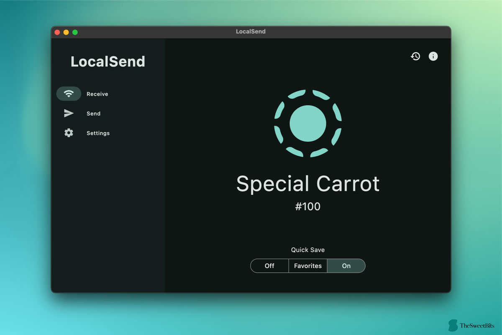Click the #100 device number

(308, 206)
